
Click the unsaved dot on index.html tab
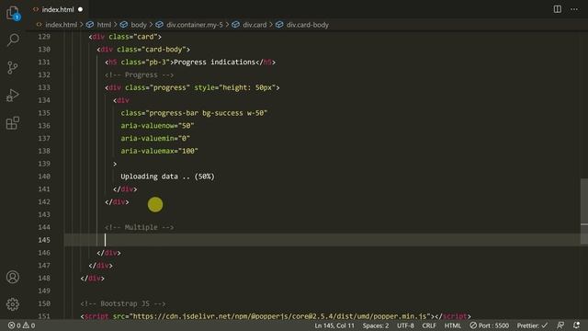[80, 9]
